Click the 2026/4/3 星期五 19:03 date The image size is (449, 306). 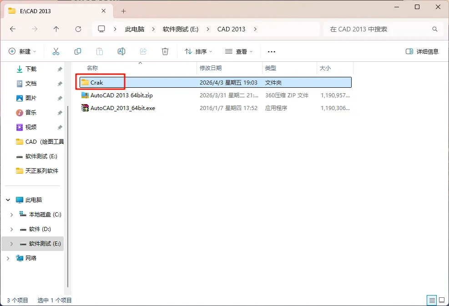click(228, 82)
